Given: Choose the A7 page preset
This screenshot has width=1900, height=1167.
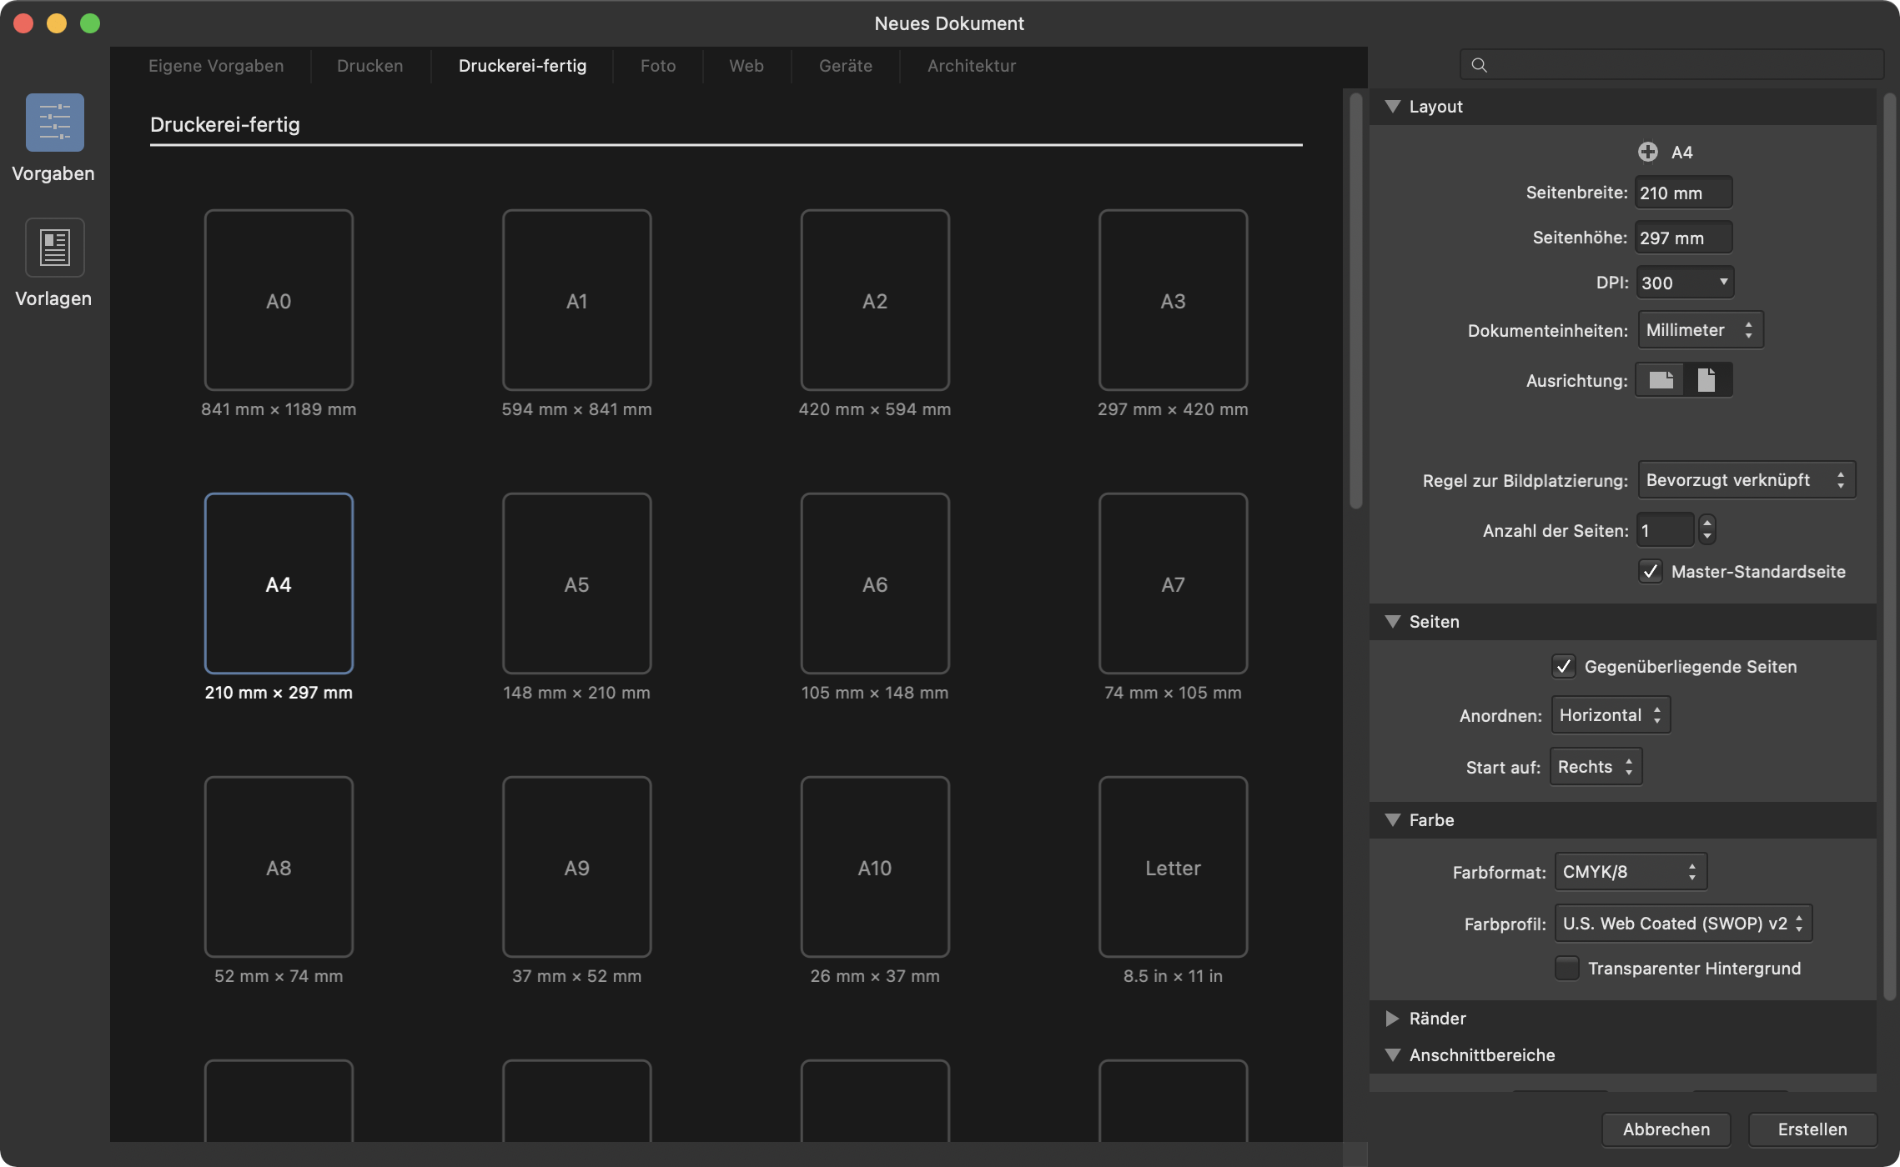Looking at the screenshot, I should click(x=1173, y=583).
